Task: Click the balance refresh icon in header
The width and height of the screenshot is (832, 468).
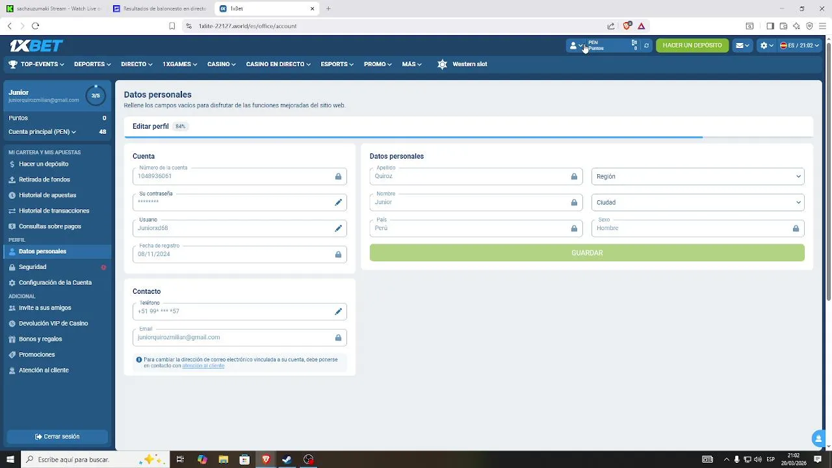Action: pyautogui.click(x=646, y=45)
